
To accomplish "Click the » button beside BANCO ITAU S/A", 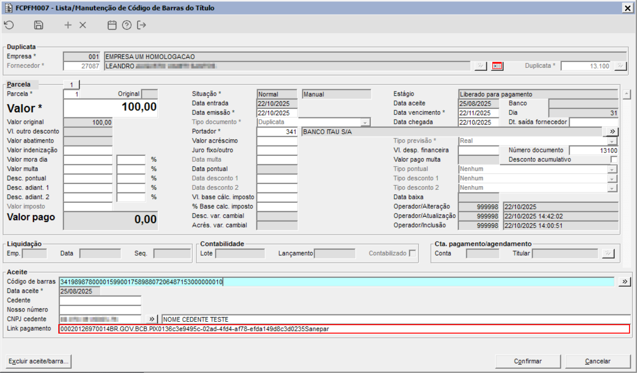I will pyautogui.click(x=613, y=132).
